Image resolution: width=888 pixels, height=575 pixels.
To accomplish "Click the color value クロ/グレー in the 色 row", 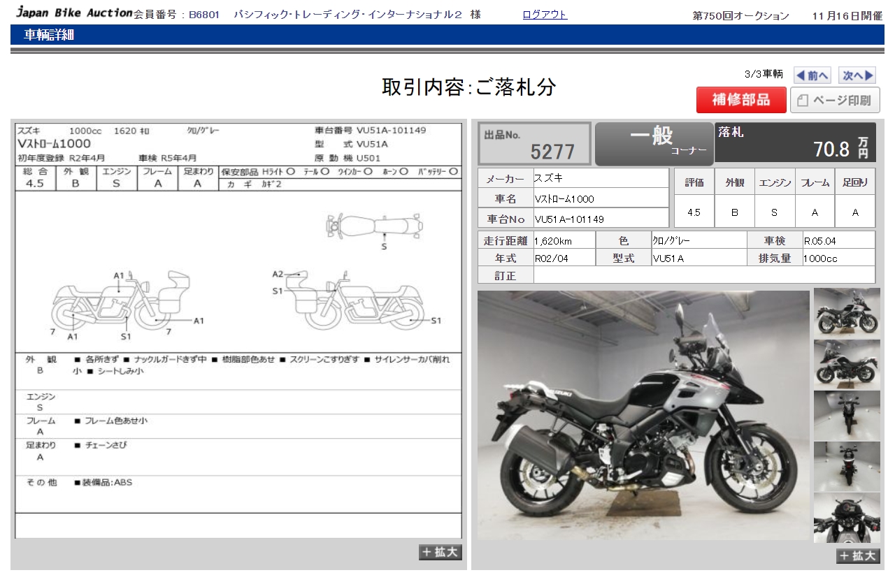I will (671, 241).
